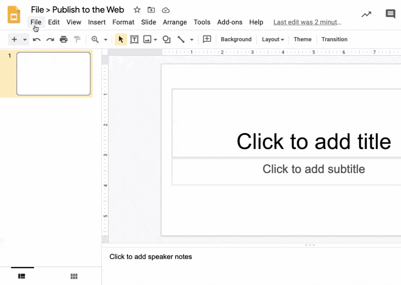401x285 pixels.
Task: Click the move to folder icon
Action: (x=151, y=10)
